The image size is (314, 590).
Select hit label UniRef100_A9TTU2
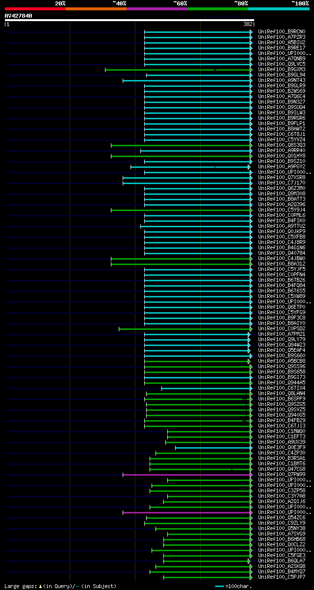pyautogui.click(x=282, y=226)
